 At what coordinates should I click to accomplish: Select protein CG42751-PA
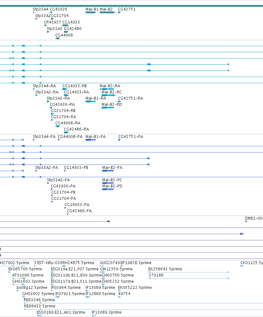tap(131, 137)
